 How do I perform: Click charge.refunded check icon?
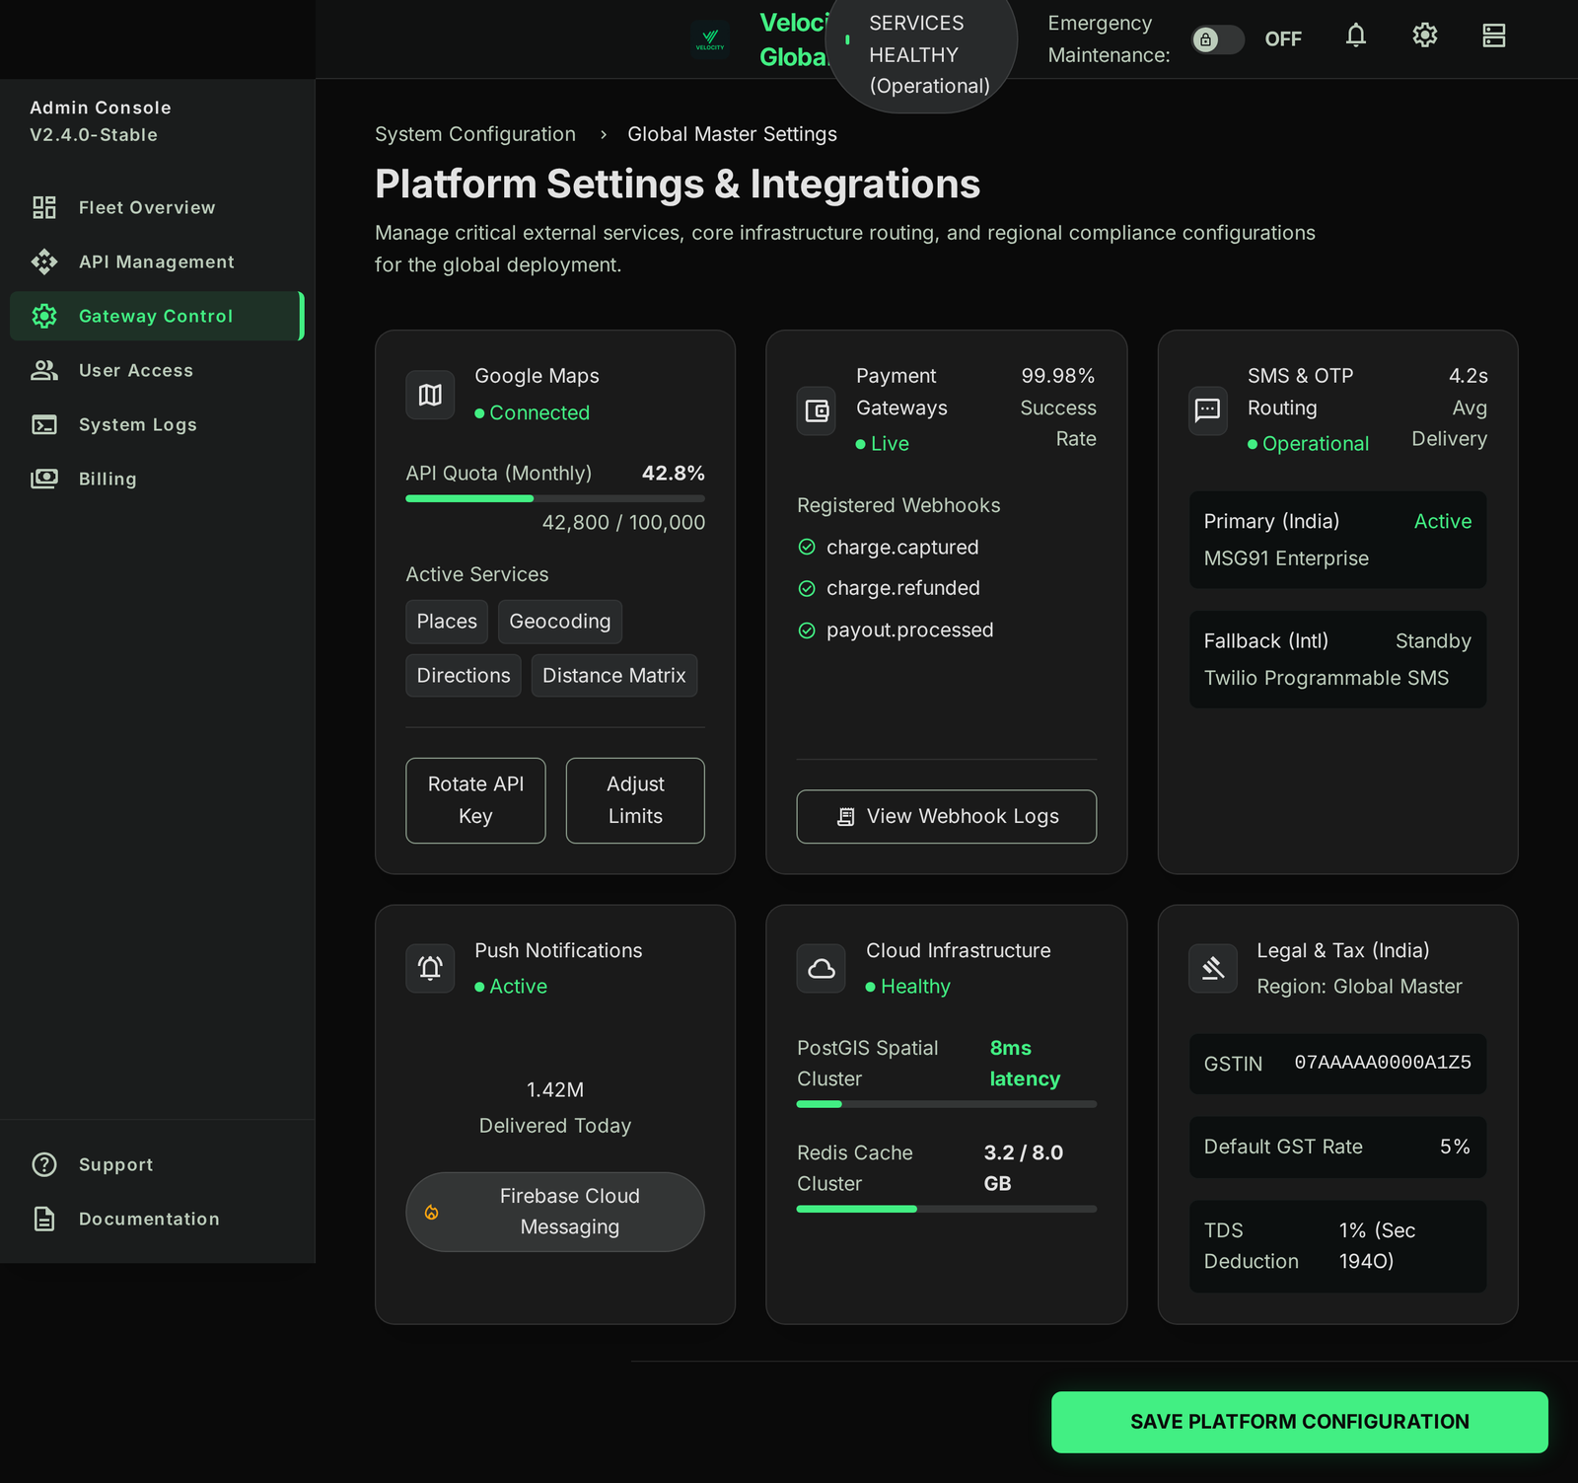(x=807, y=588)
